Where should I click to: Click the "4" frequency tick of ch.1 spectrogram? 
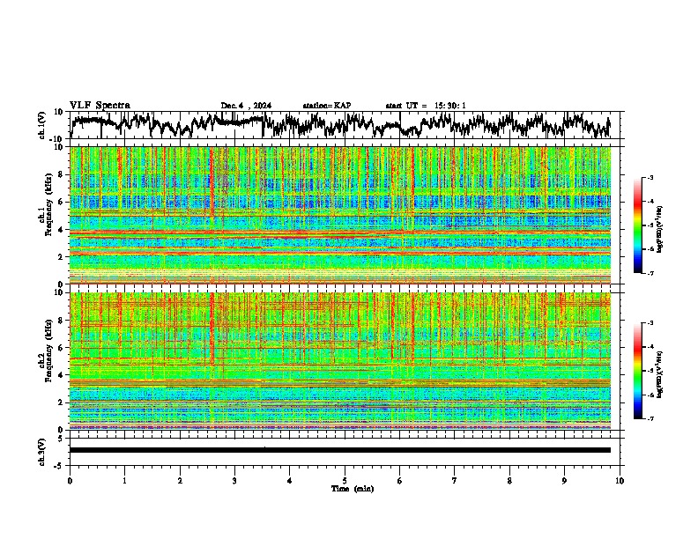tap(61, 230)
